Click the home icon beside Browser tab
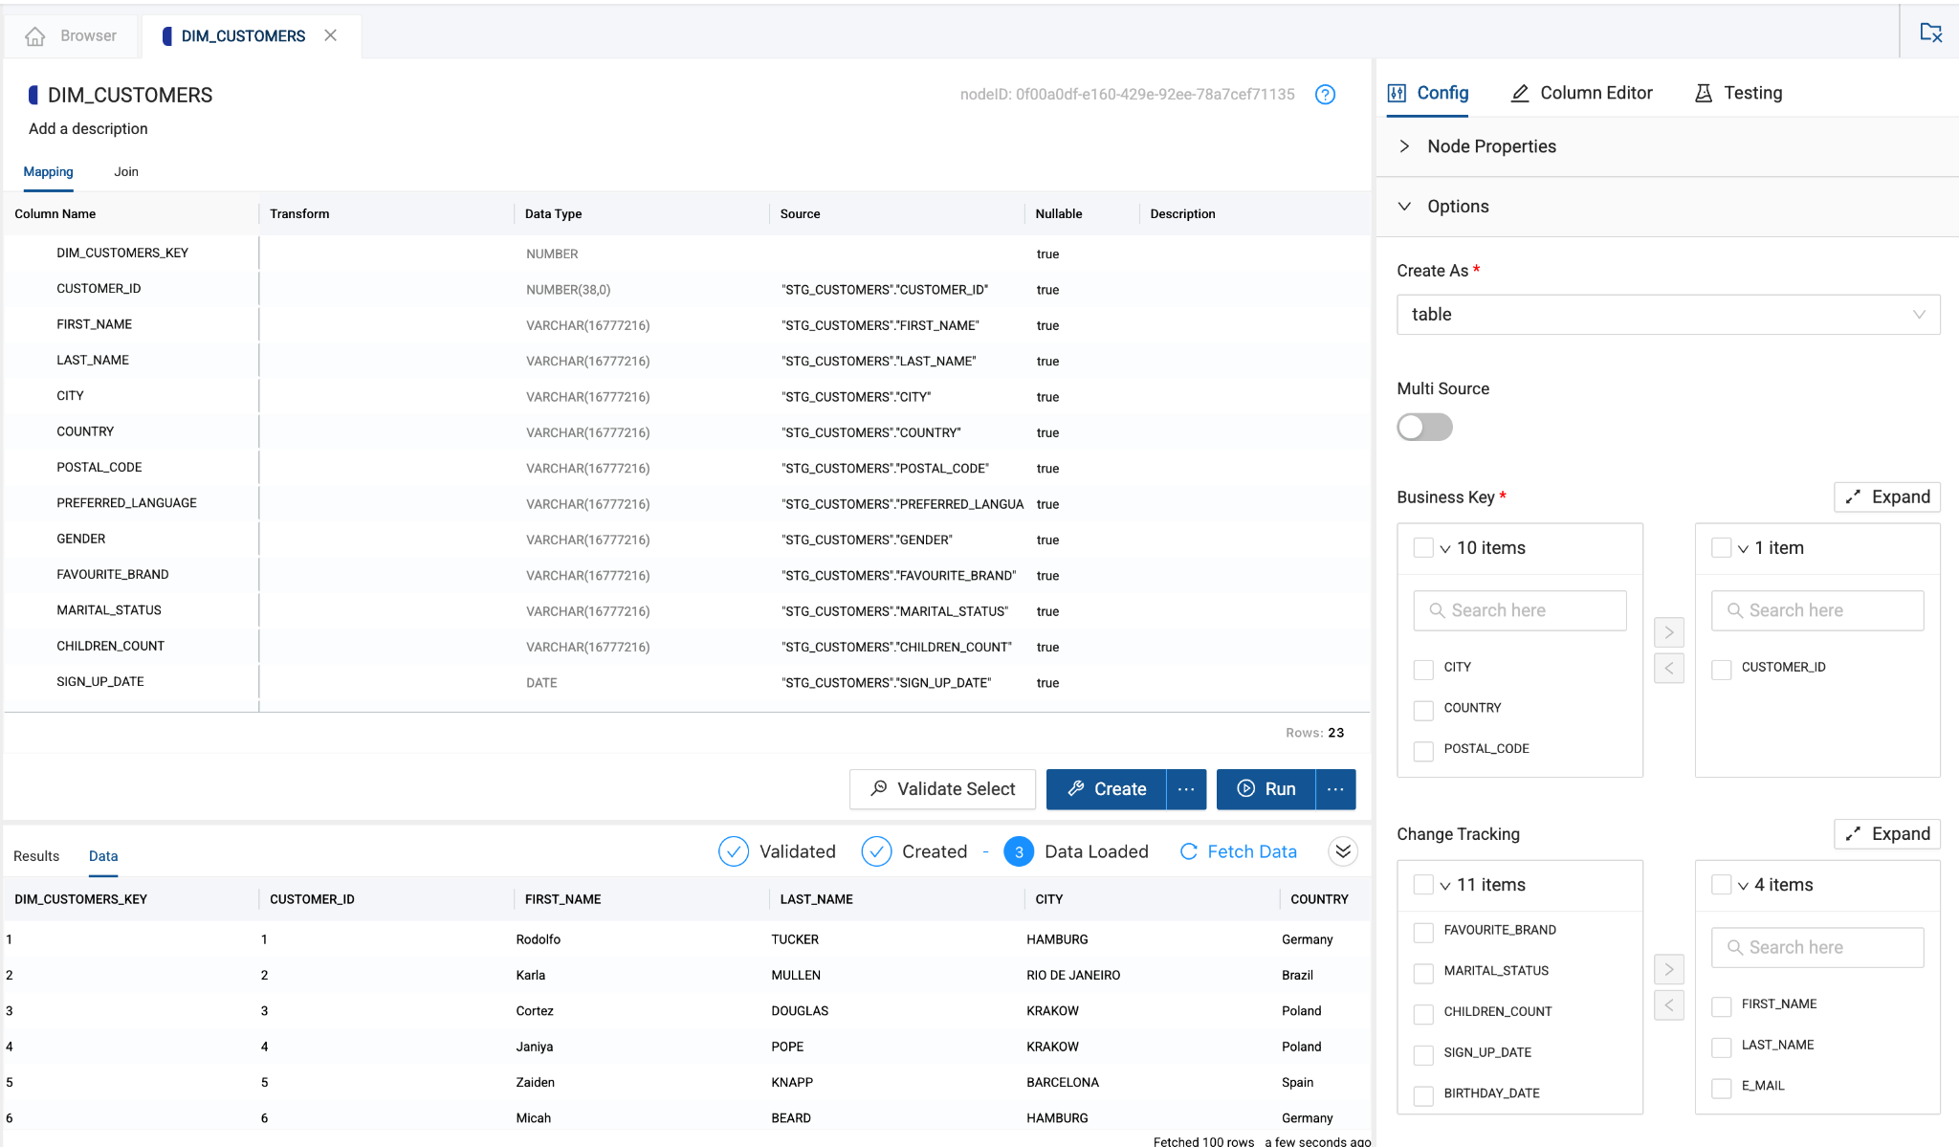The width and height of the screenshot is (1959, 1147). click(x=35, y=36)
